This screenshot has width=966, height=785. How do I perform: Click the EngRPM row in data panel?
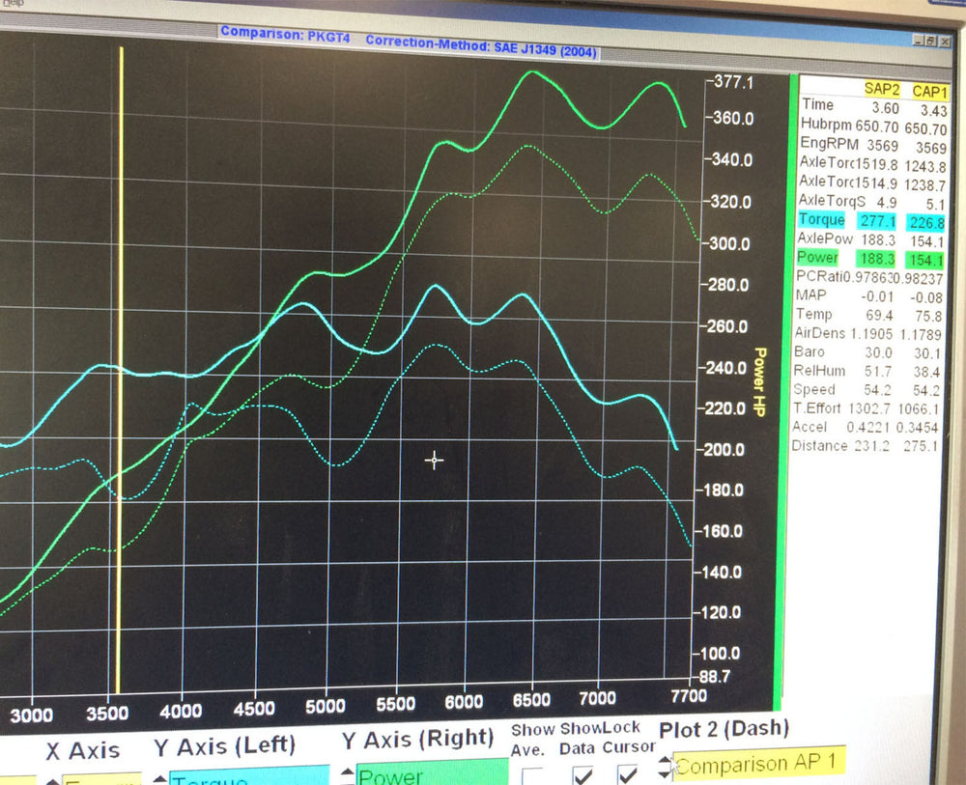point(829,143)
